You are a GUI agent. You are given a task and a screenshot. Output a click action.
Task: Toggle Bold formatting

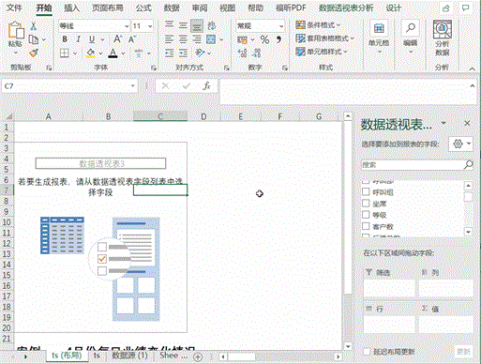(65, 39)
